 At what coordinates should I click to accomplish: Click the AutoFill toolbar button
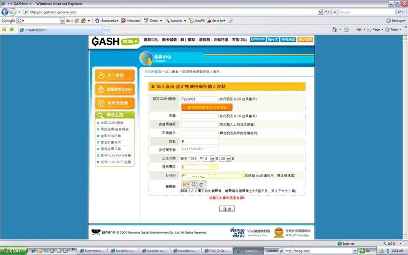[197, 20]
